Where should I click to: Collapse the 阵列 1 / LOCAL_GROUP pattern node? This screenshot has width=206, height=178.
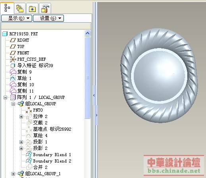5,98
